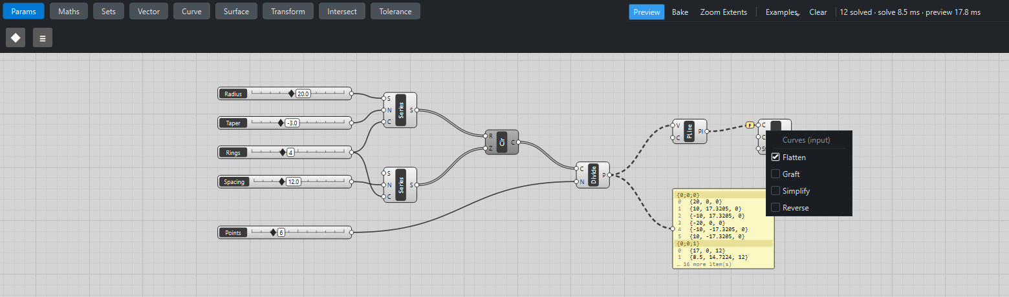The height and width of the screenshot is (297, 1009).
Task: Switch to the Params tab
Action: point(23,11)
